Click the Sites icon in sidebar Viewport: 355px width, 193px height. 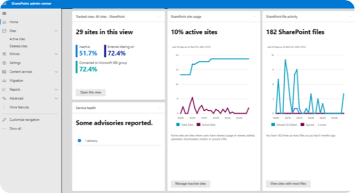pyautogui.click(x=4, y=31)
